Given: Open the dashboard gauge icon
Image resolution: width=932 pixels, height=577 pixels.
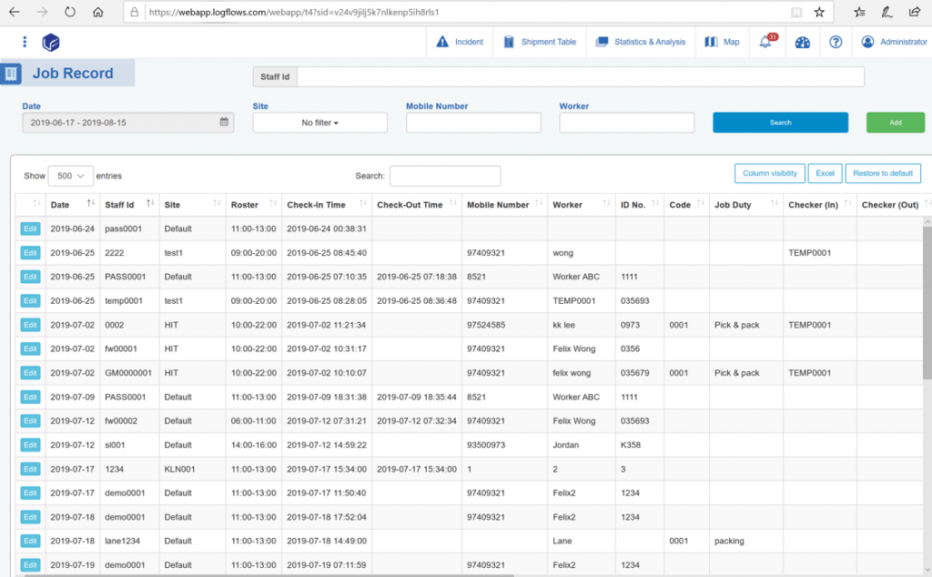Looking at the screenshot, I should (803, 42).
